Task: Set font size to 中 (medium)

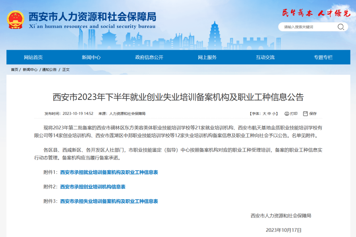Action: [x=269, y=114]
